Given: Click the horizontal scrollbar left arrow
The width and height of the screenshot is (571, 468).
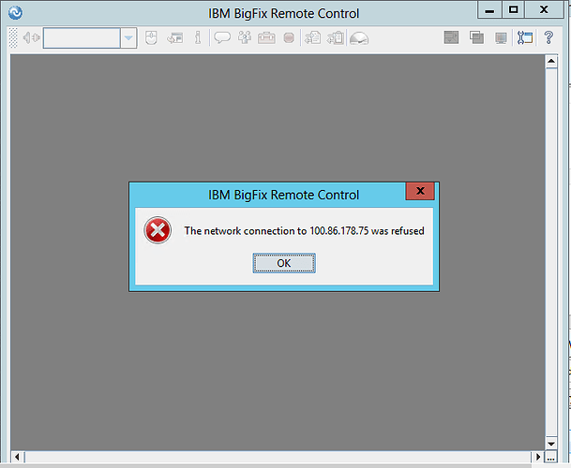Looking at the screenshot, I should [17, 457].
